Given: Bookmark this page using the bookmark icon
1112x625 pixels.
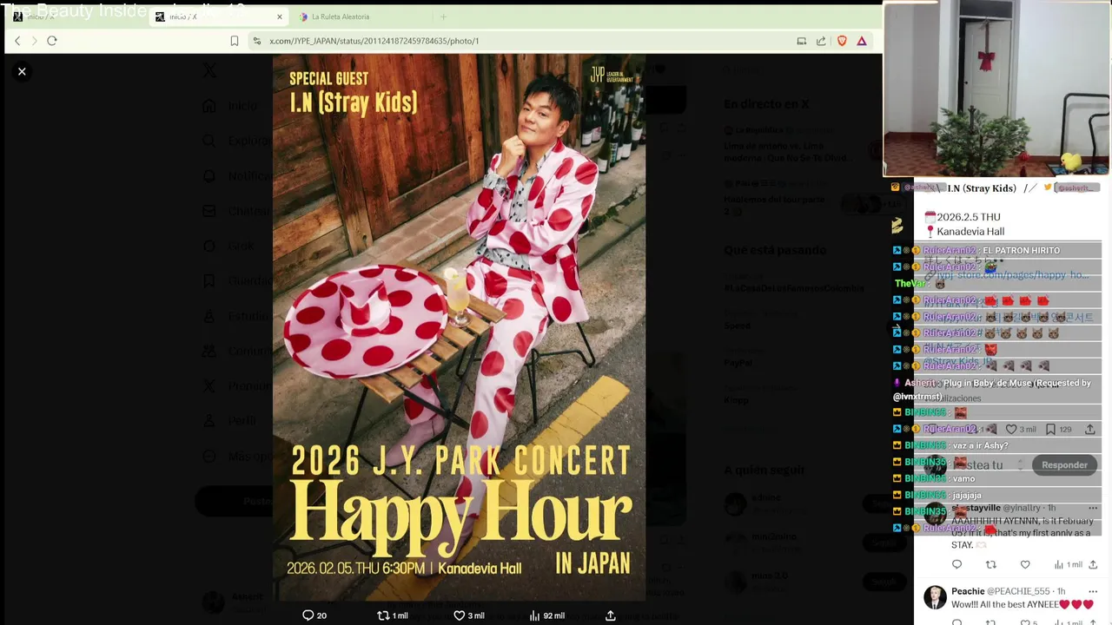Looking at the screenshot, I should pyautogui.click(x=235, y=41).
